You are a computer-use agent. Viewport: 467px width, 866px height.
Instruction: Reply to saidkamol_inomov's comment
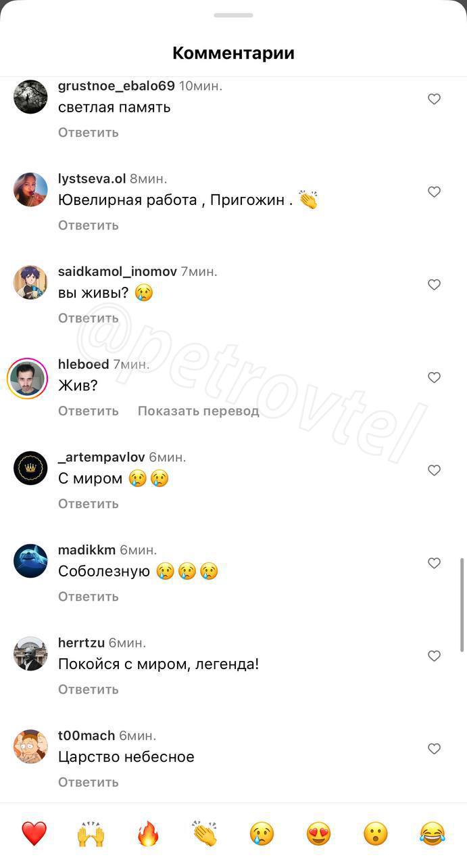pos(89,318)
